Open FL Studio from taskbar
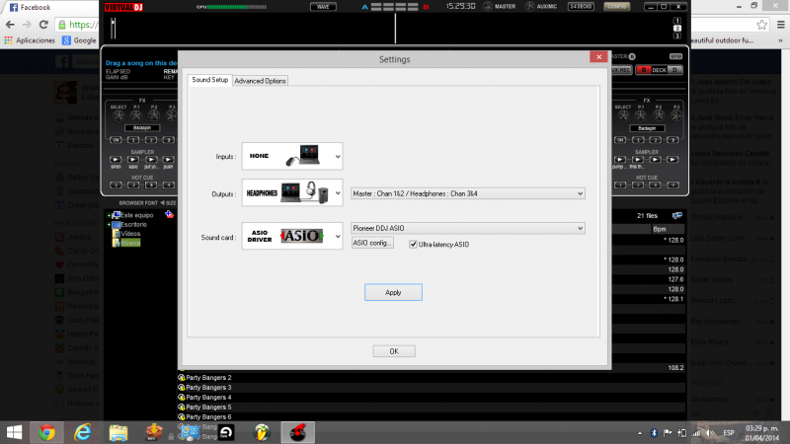Viewport: 790px width, 444px height. pyautogui.click(x=262, y=432)
